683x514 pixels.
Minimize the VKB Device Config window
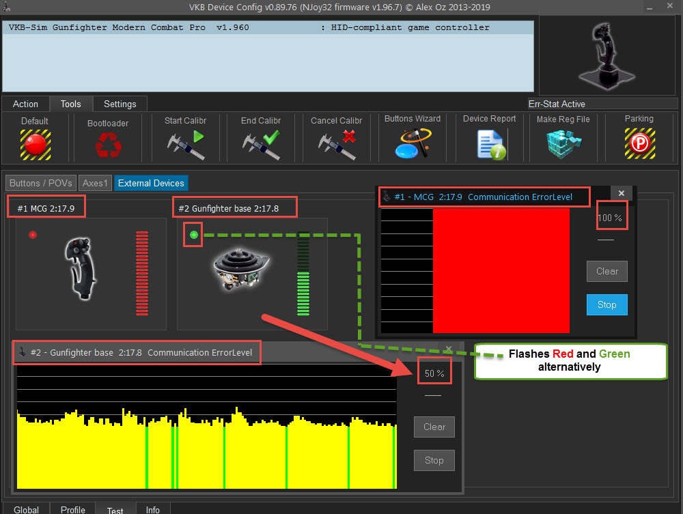click(x=650, y=8)
